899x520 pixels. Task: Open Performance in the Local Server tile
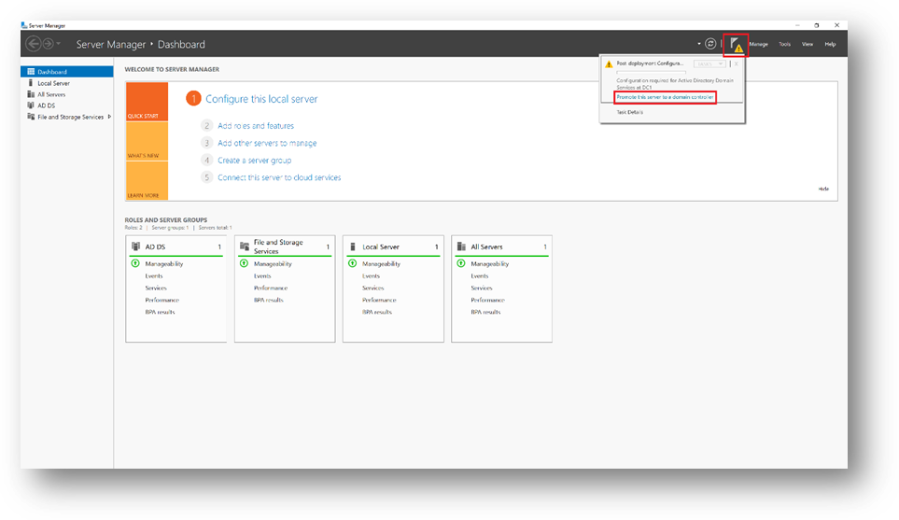379,300
